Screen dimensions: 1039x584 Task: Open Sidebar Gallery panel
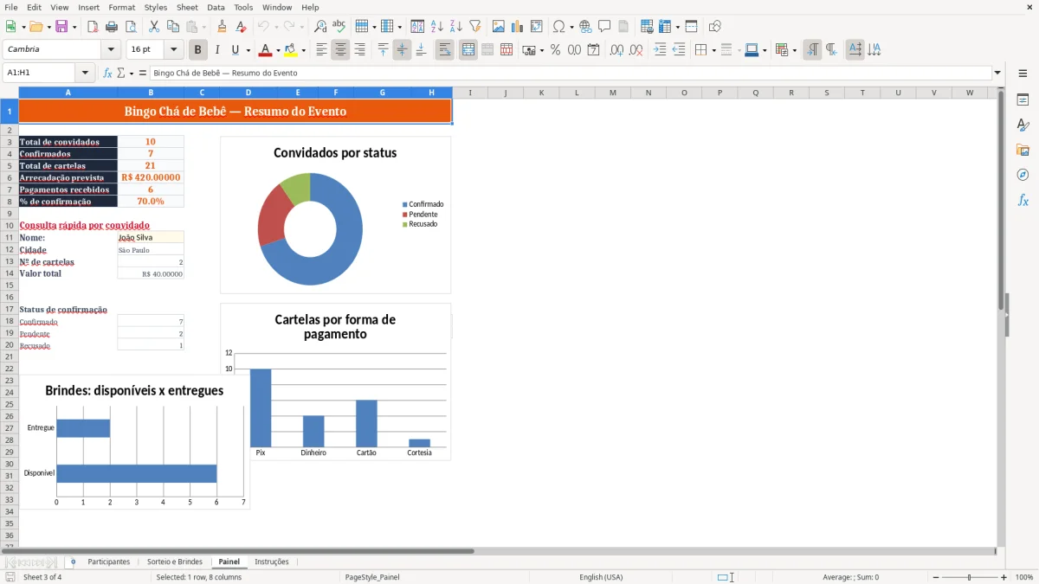[1023, 150]
